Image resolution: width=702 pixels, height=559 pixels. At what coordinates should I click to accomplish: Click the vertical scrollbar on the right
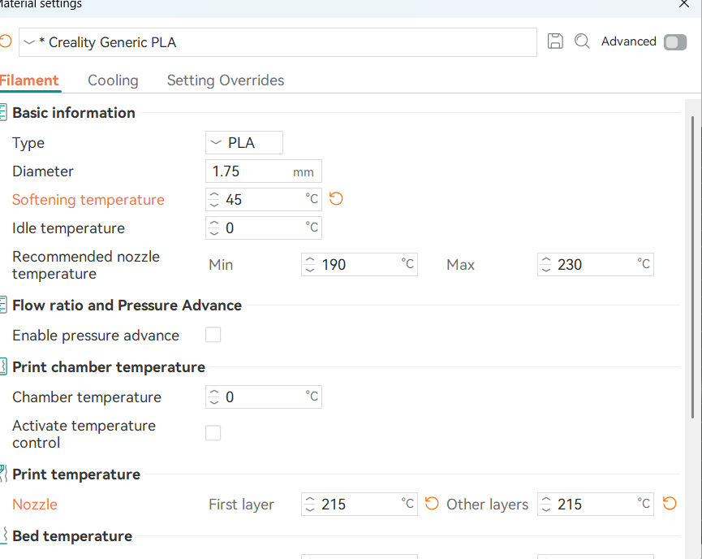coord(692,268)
